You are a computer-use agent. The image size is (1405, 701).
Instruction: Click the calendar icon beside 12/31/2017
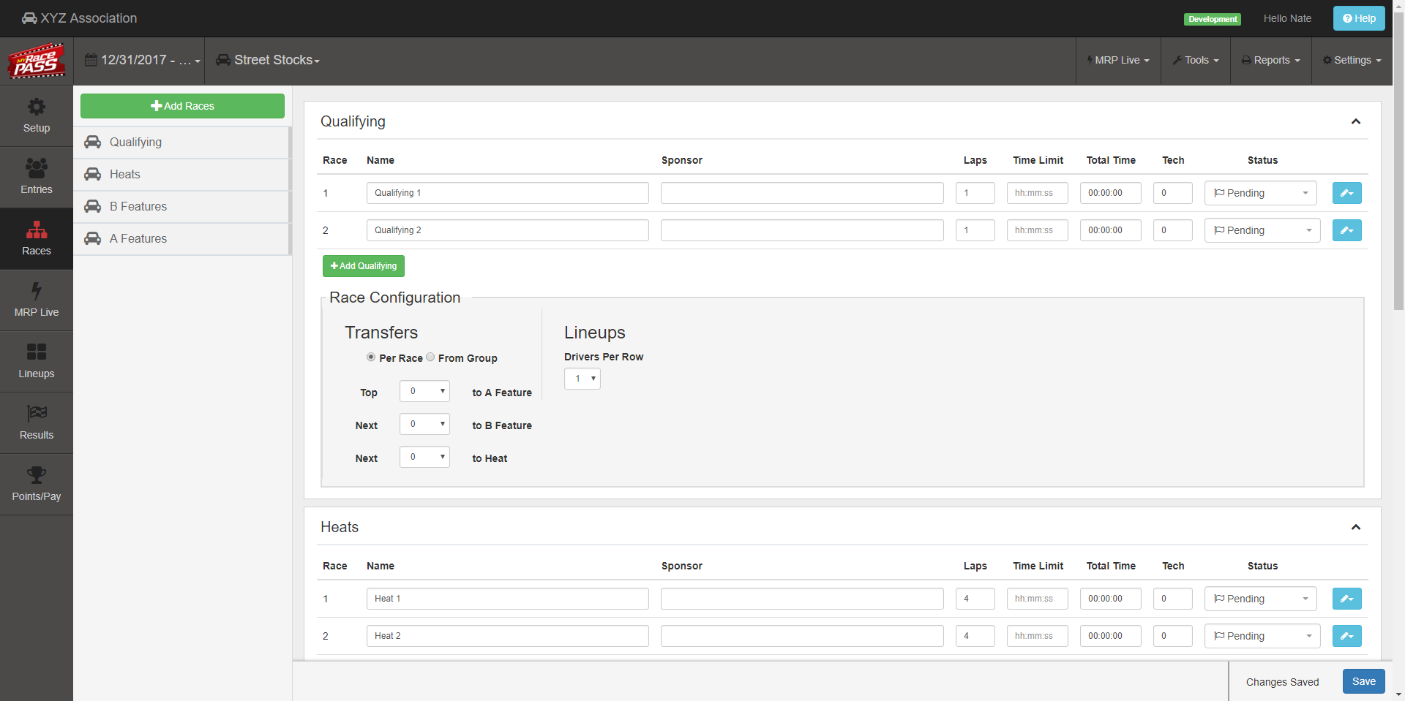pos(91,60)
